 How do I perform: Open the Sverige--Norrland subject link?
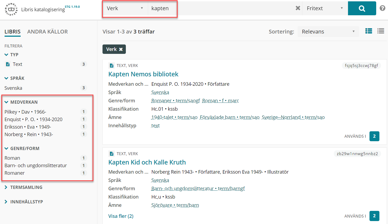(x=293, y=117)
